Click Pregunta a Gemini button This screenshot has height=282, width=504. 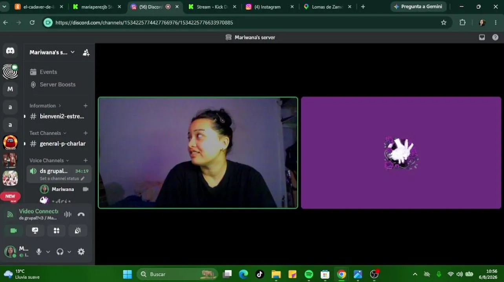pos(418,7)
